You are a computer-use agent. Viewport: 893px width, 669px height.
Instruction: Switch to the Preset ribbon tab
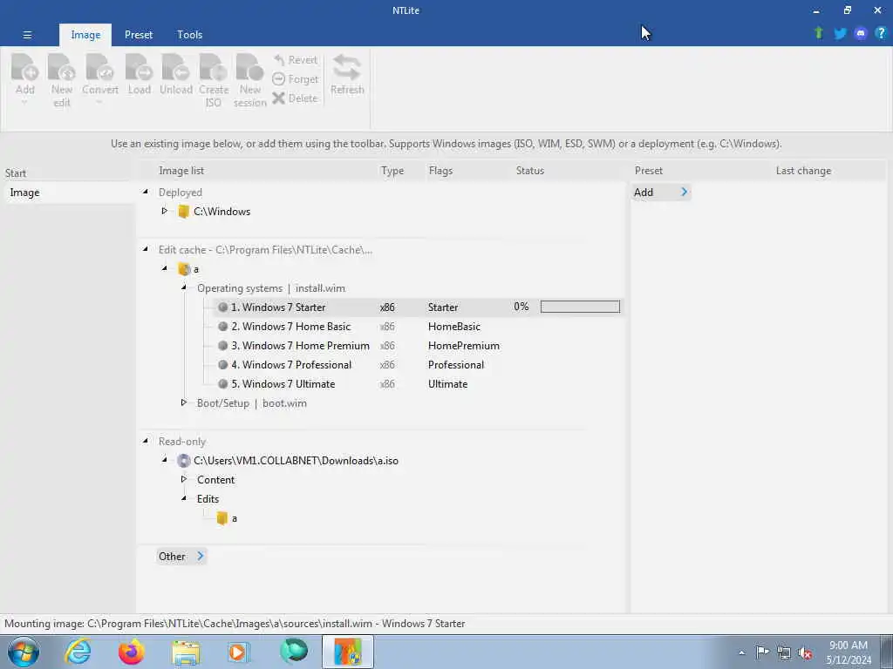139,35
